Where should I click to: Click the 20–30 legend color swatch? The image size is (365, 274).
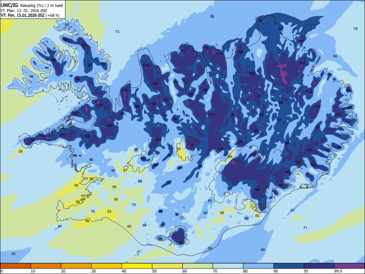(76, 266)
